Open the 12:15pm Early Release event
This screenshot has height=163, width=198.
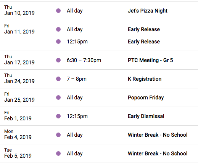144,42
